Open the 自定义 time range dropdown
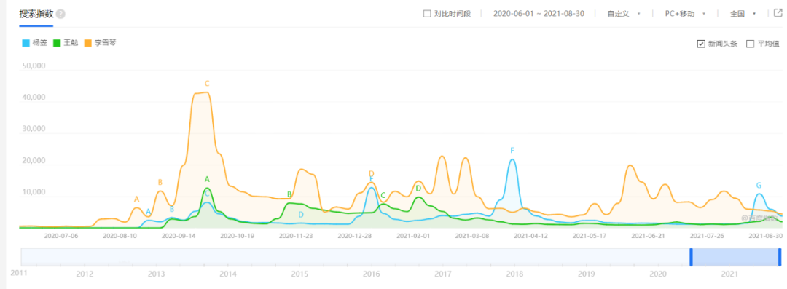This screenshot has height=289, width=787. pyautogui.click(x=623, y=14)
